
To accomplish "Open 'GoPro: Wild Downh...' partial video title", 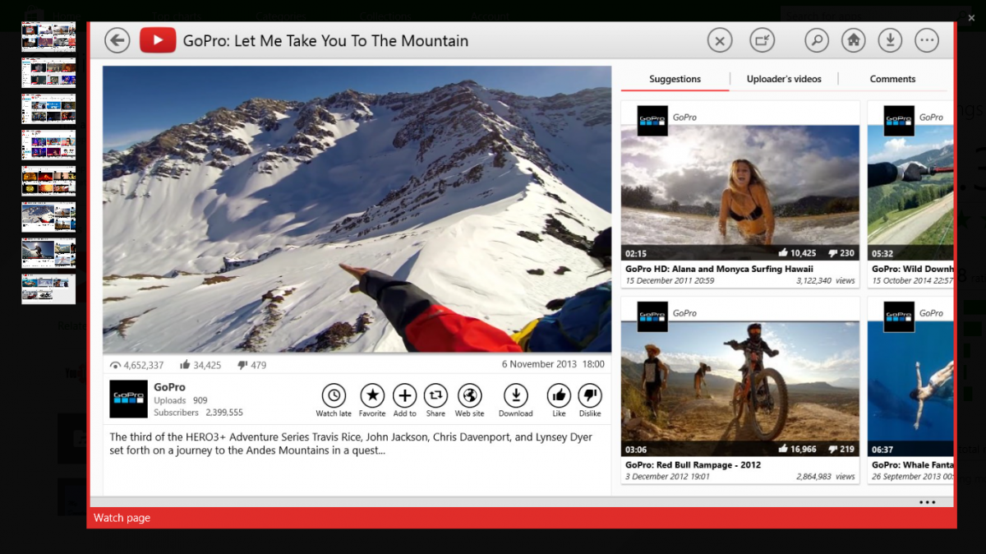I will coord(912,269).
